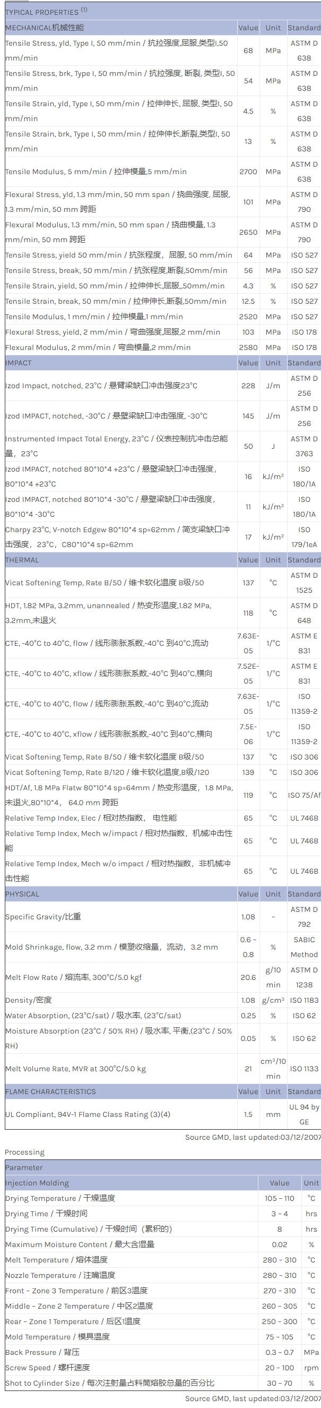Select the Charpy 23°C V-notch row label

pos(117,537)
